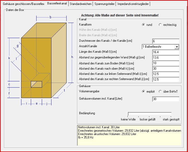Click the Bedämpfung label
Image resolution: width=188 pixels, height=152 pixels.
click(x=87, y=113)
